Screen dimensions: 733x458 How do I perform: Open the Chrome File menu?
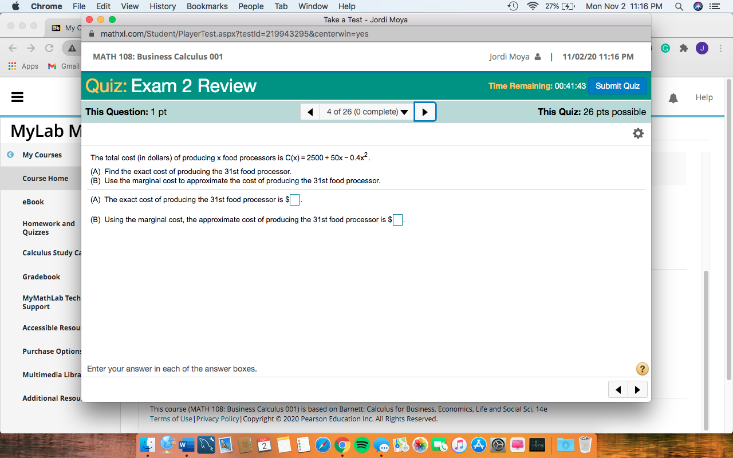(79, 6)
